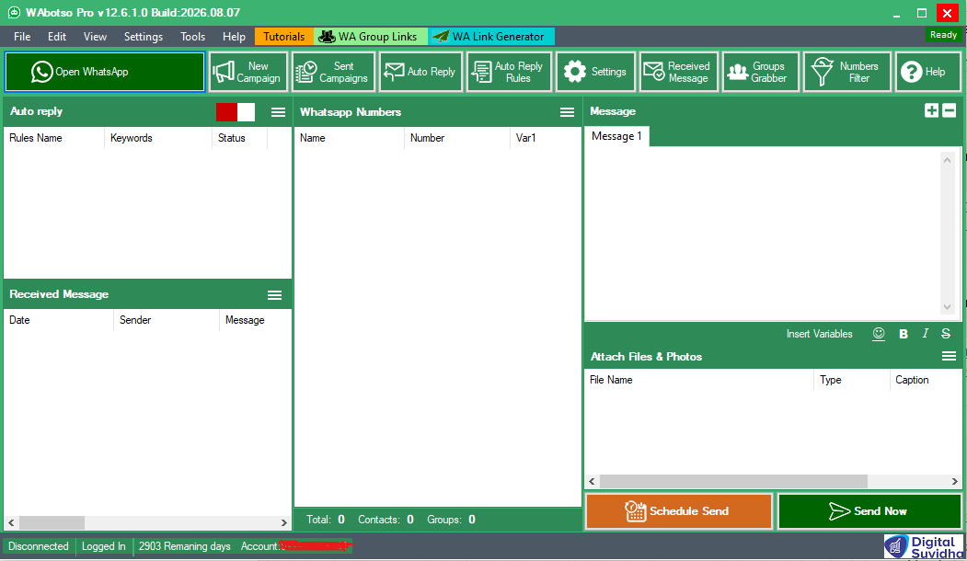Insert an emoji with the smiley icon

tap(879, 334)
